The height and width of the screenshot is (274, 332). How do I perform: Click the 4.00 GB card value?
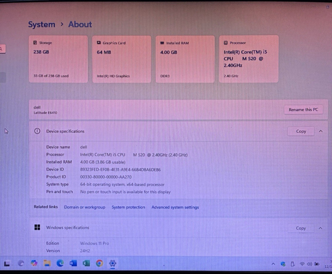[169, 52]
